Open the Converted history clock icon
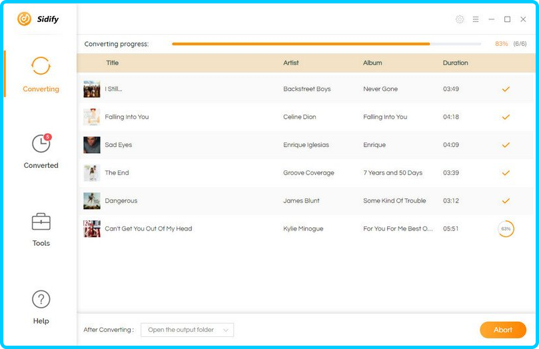Screen dimensions: 539x349 (41, 144)
